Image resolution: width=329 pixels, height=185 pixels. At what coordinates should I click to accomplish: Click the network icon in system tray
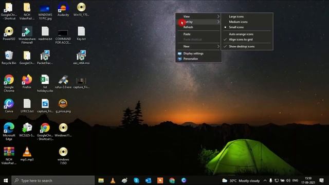(277, 180)
